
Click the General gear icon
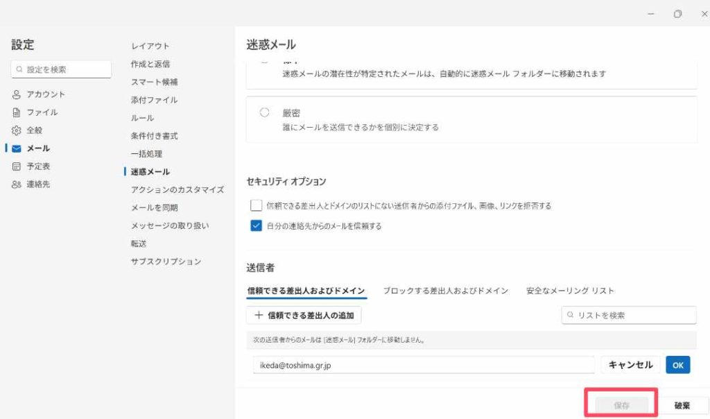tap(17, 130)
